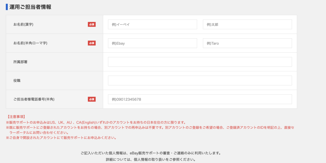Screen dimensions: 326x163
Task: Click the お名前(漢字) row label
Action: pos(23,24)
